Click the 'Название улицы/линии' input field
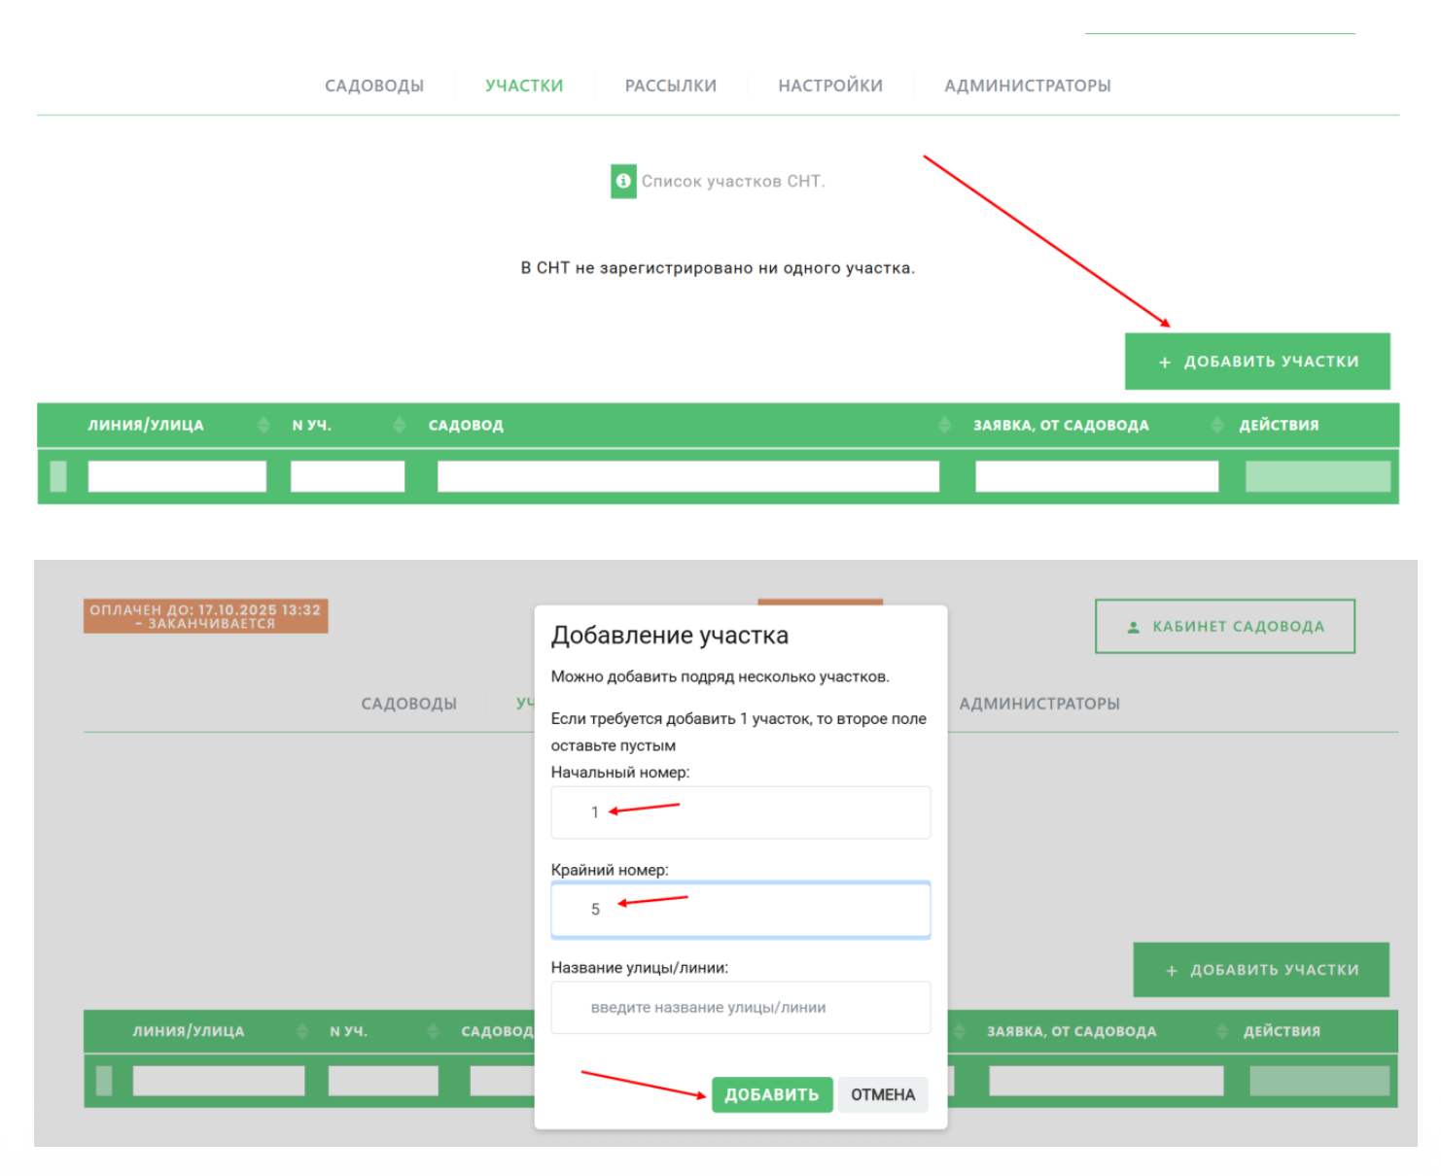 [740, 1008]
